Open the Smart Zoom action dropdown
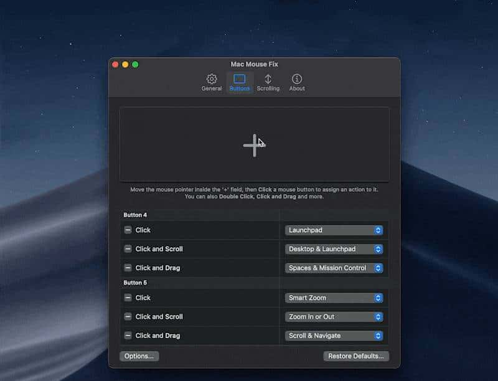The height and width of the screenshot is (381, 498). click(x=334, y=298)
